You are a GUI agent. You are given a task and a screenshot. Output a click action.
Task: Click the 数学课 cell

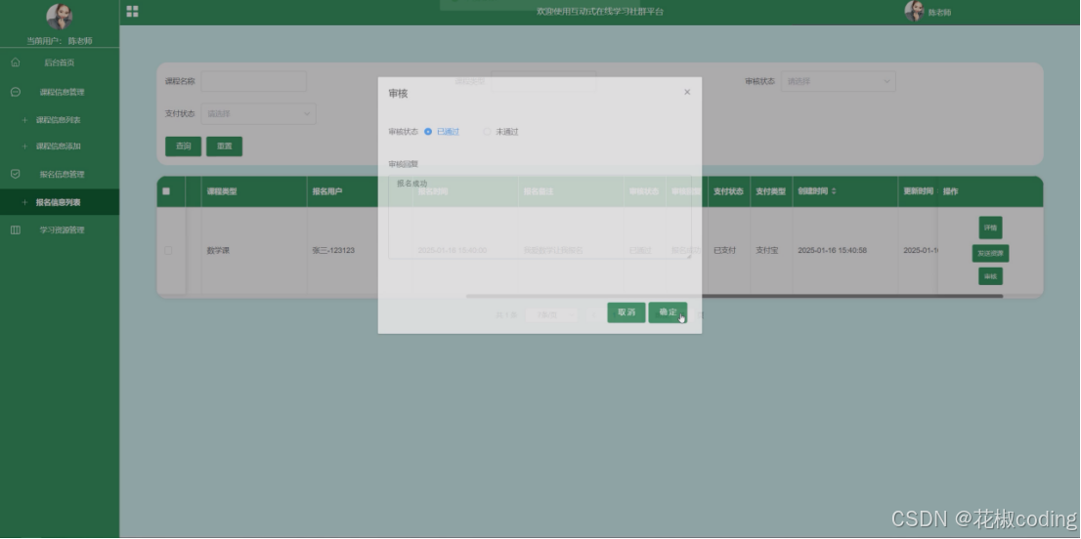(218, 251)
